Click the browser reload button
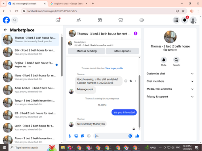Image resolution: width=202 pixels, height=151 pixels. [x=17, y=11]
